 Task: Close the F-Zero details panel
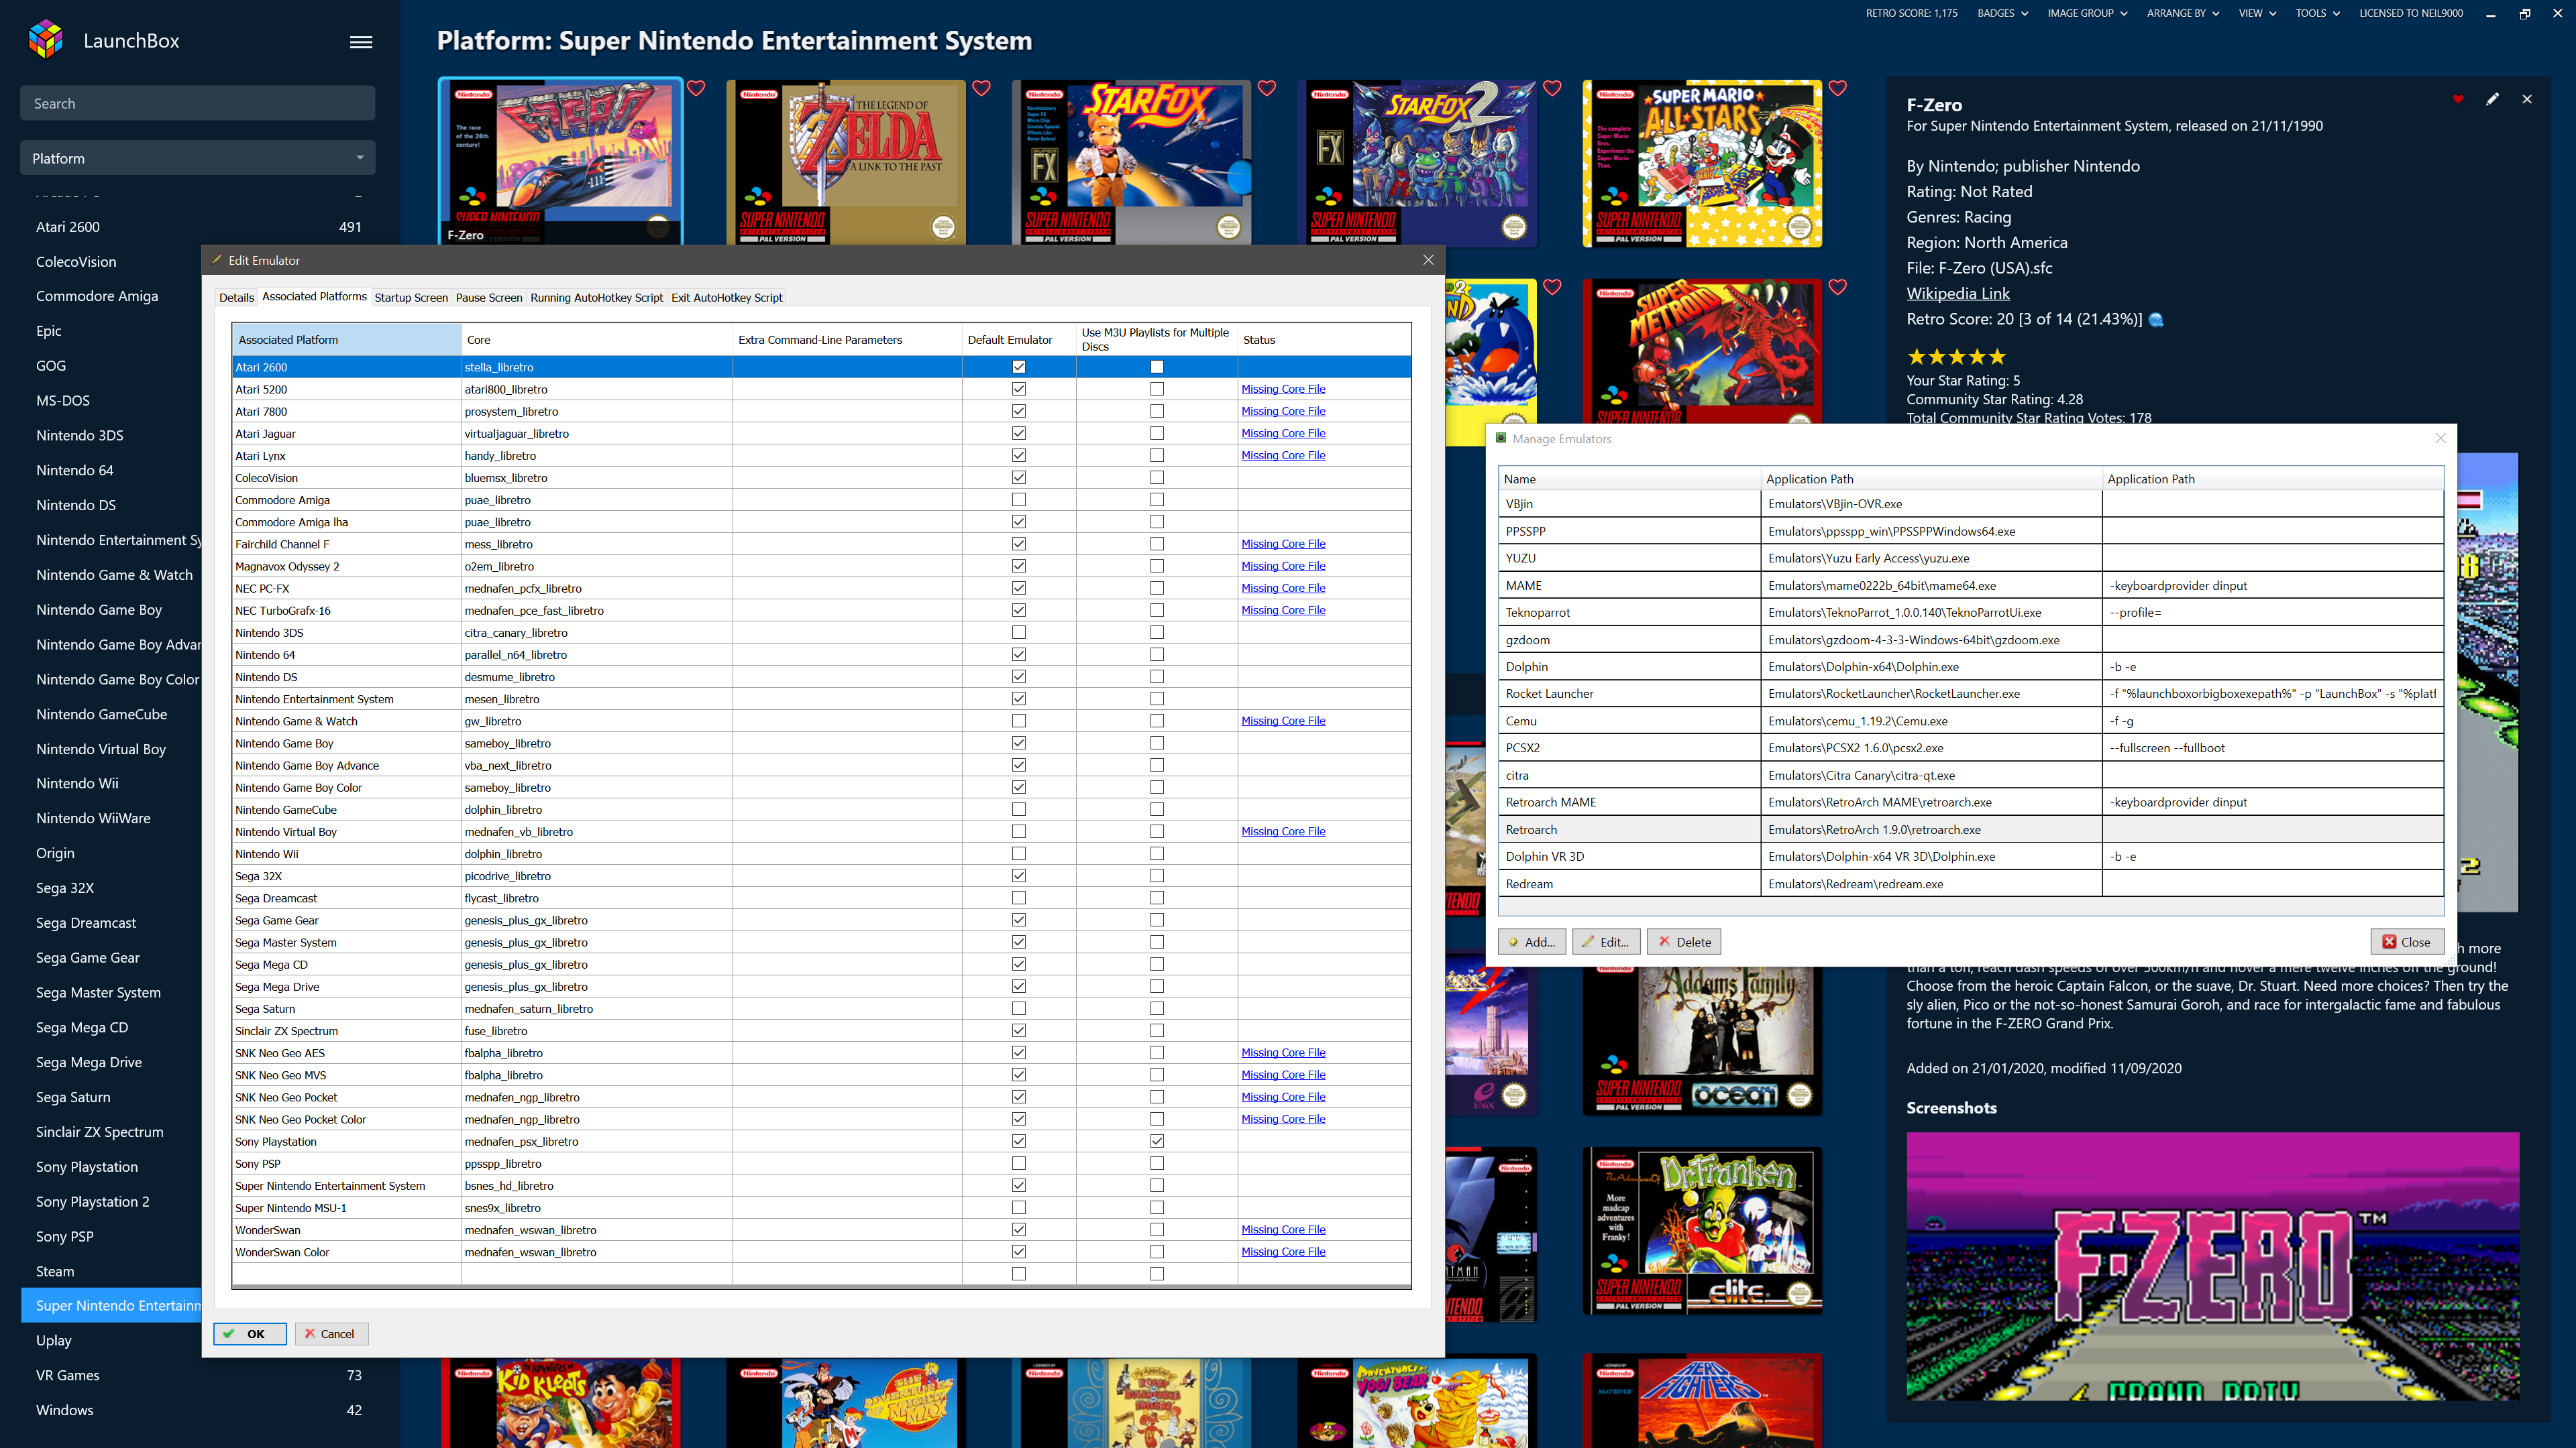pyautogui.click(x=2527, y=99)
